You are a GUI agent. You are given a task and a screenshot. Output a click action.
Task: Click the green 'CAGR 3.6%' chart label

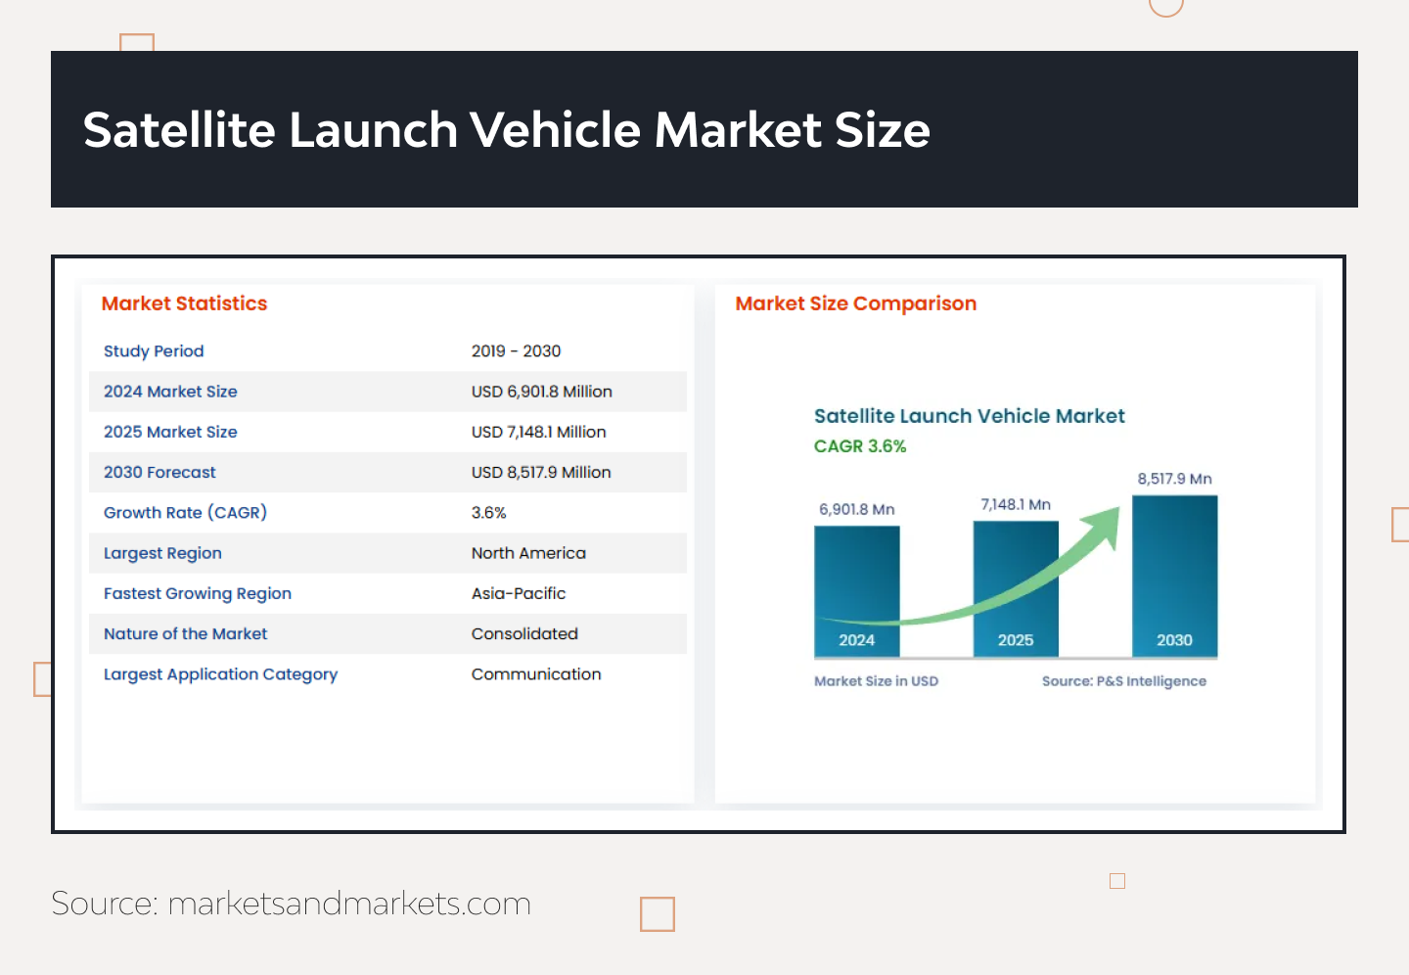[x=860, y=446]
